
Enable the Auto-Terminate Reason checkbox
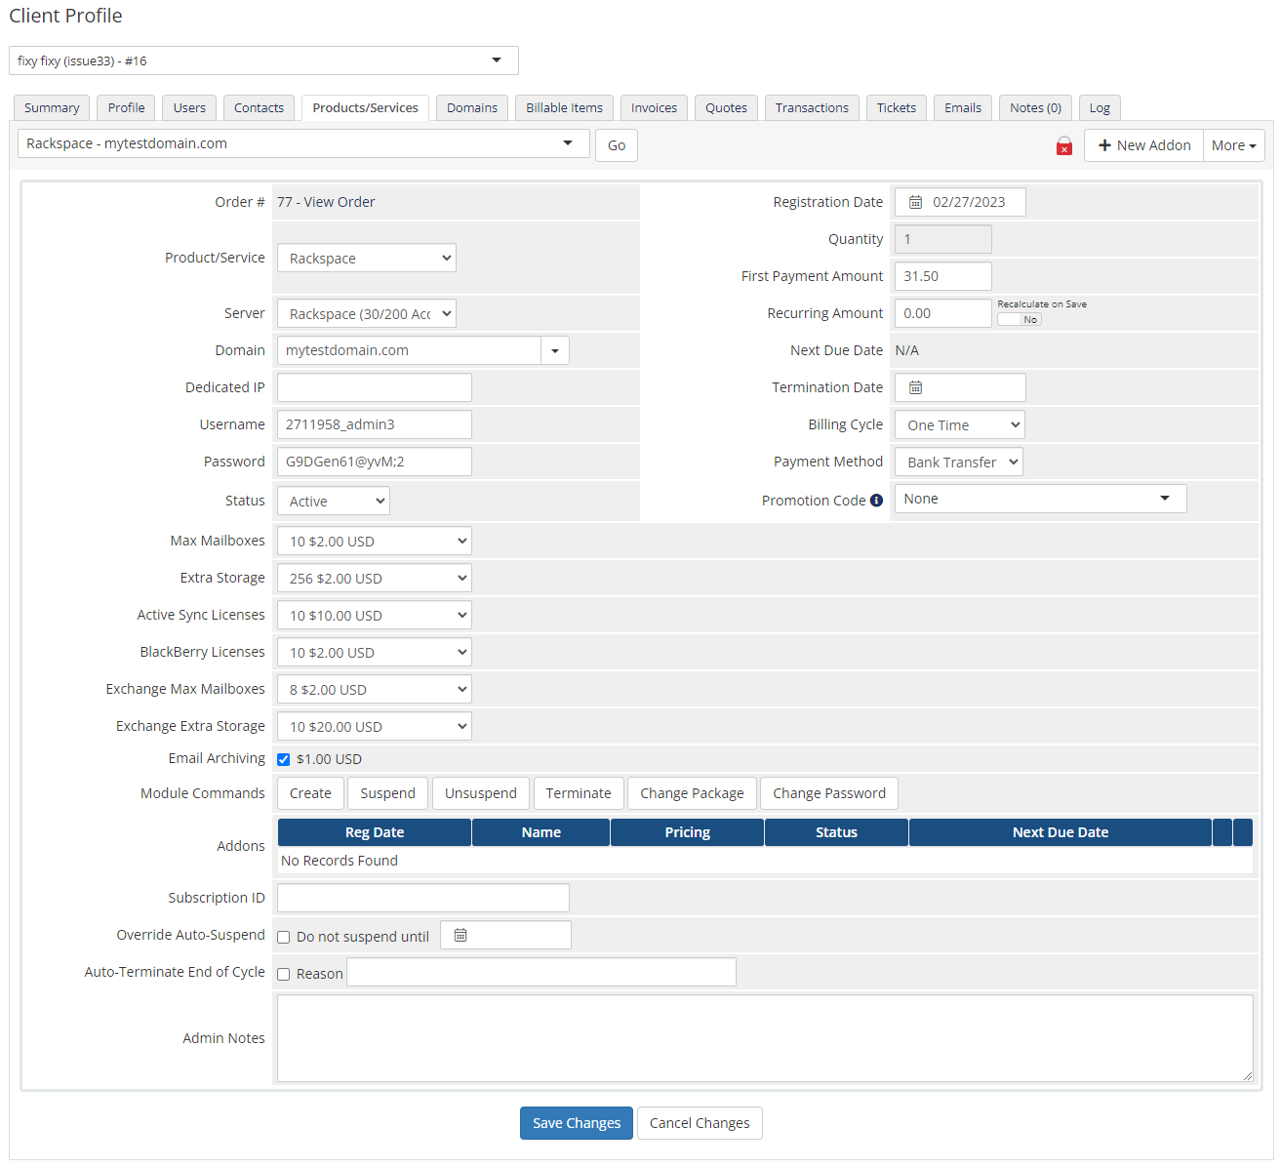click(x=284, y=974)
